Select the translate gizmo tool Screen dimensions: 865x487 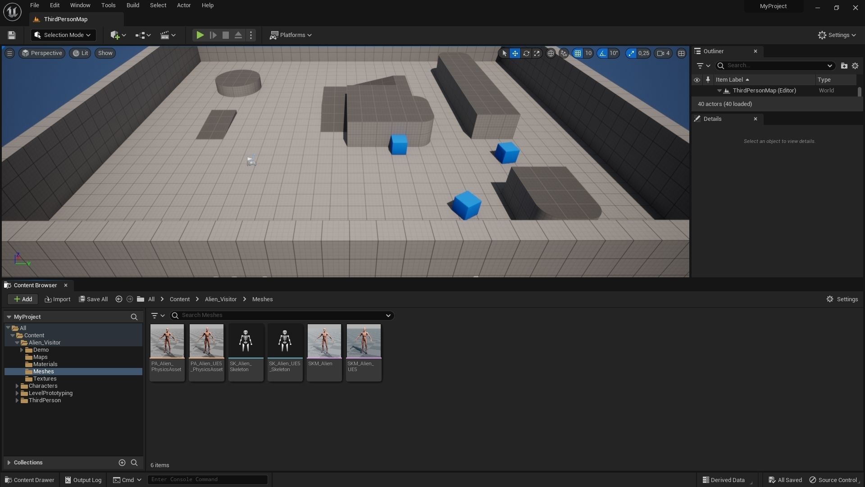point(515,53)
